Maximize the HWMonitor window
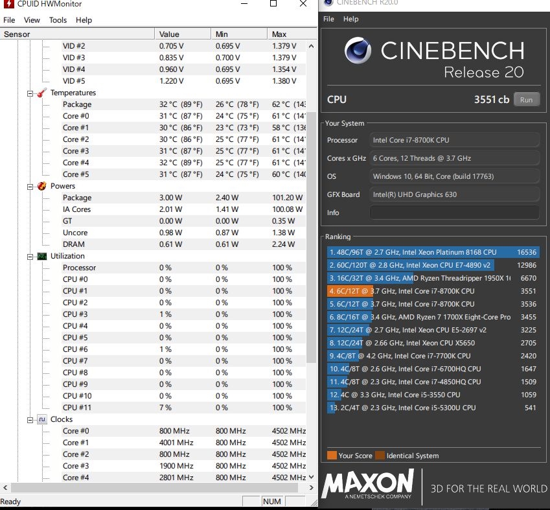Image resolution: width=550 pixels, height=510 pixels. [273, 3]
